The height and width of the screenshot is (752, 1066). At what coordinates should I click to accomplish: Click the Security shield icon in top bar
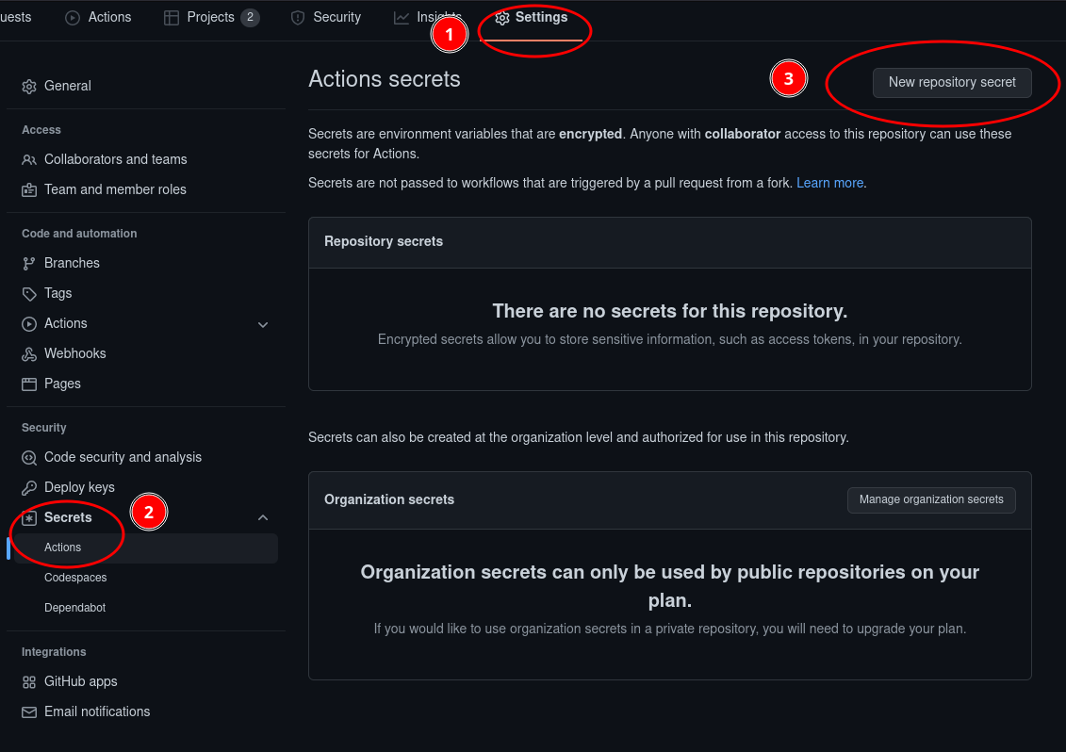(298, 18)
